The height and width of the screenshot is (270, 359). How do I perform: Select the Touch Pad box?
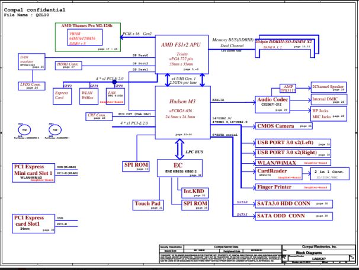148,205
